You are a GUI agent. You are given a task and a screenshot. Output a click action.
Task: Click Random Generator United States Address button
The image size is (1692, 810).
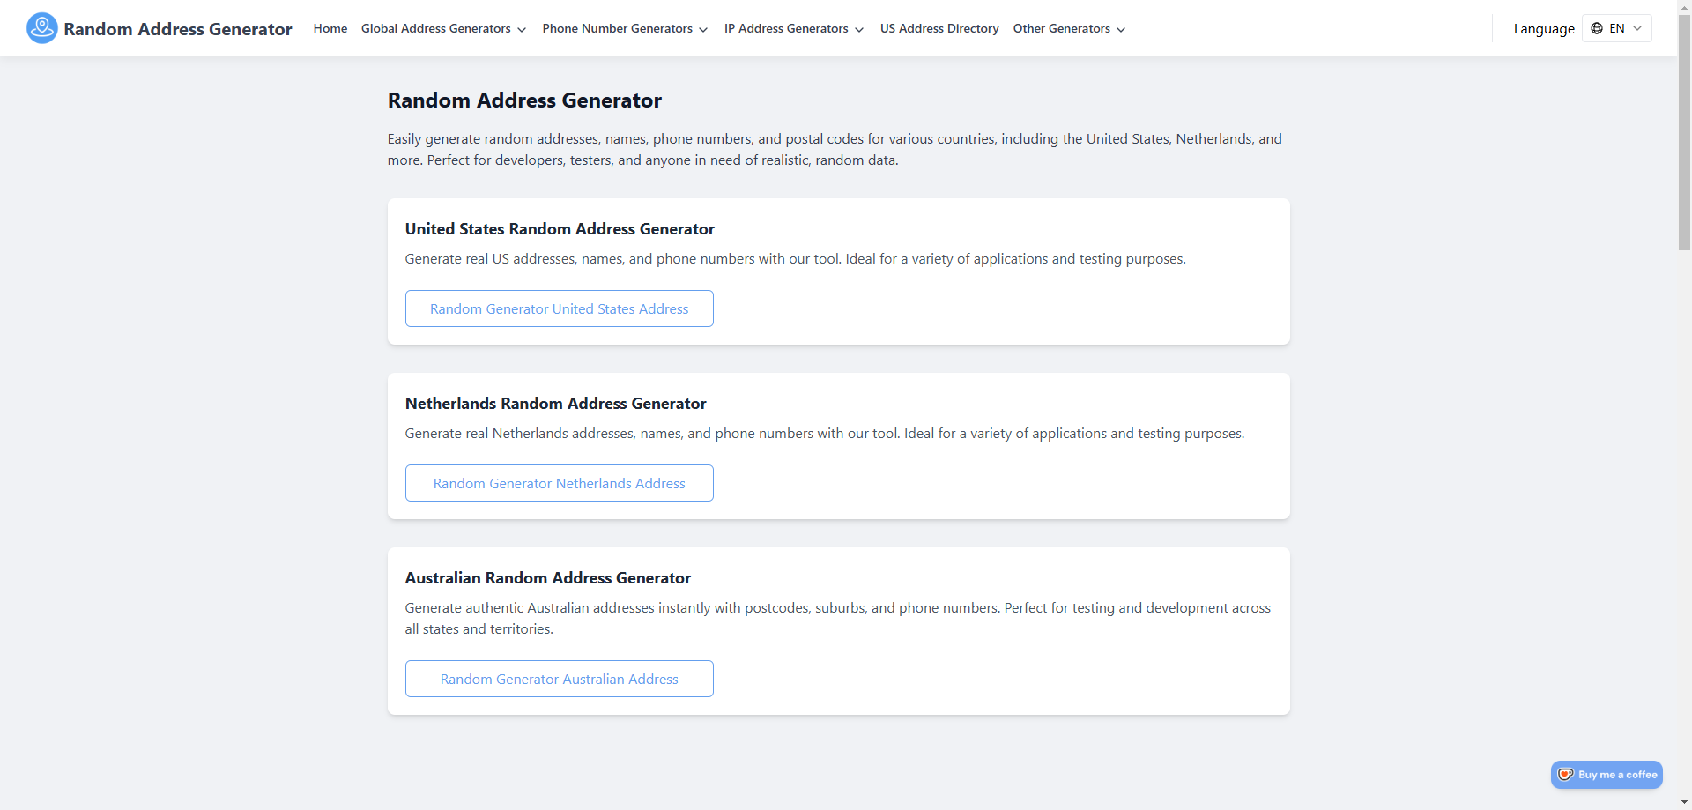pos(560,308)
